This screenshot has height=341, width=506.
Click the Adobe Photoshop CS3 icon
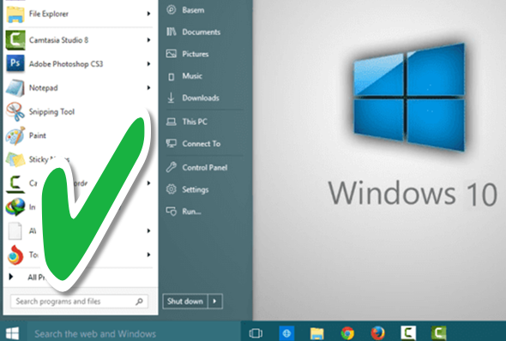[x=15, y=63]
